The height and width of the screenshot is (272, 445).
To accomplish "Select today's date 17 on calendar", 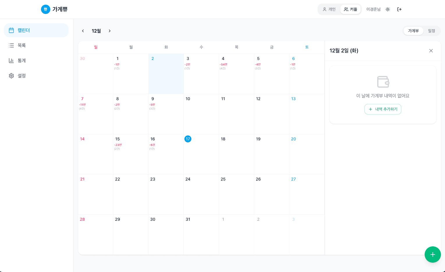I will (188, 139).
